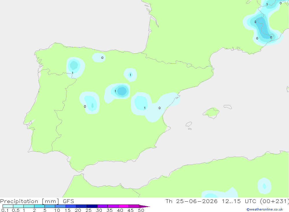Screen dimensions: 289x212
Task: Select the 20–25 mm legend swatch
Action: (81, 206)
